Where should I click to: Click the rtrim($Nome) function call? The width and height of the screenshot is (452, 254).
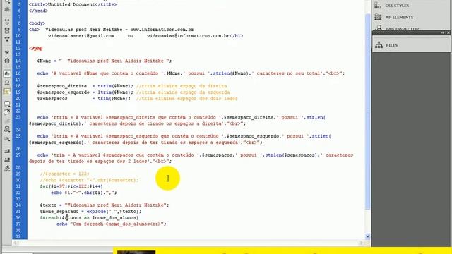point(115,86)
